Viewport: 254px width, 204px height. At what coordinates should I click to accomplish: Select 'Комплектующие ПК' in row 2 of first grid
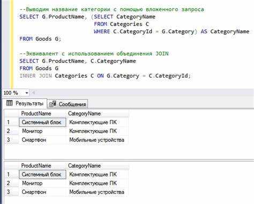[x=98, y=131]
